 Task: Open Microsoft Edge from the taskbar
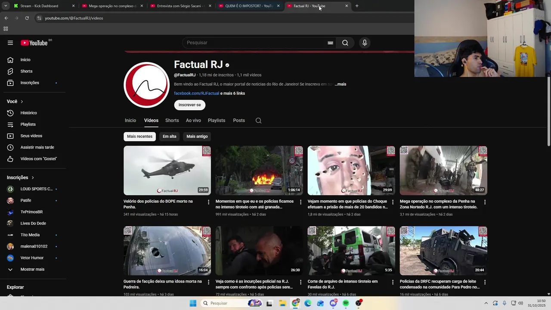[308, 303]
